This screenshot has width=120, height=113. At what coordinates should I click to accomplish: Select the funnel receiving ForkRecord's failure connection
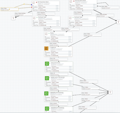point(118,22)
